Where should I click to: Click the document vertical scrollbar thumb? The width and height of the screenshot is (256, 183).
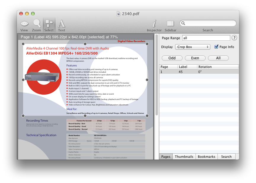tap(156, 75)
